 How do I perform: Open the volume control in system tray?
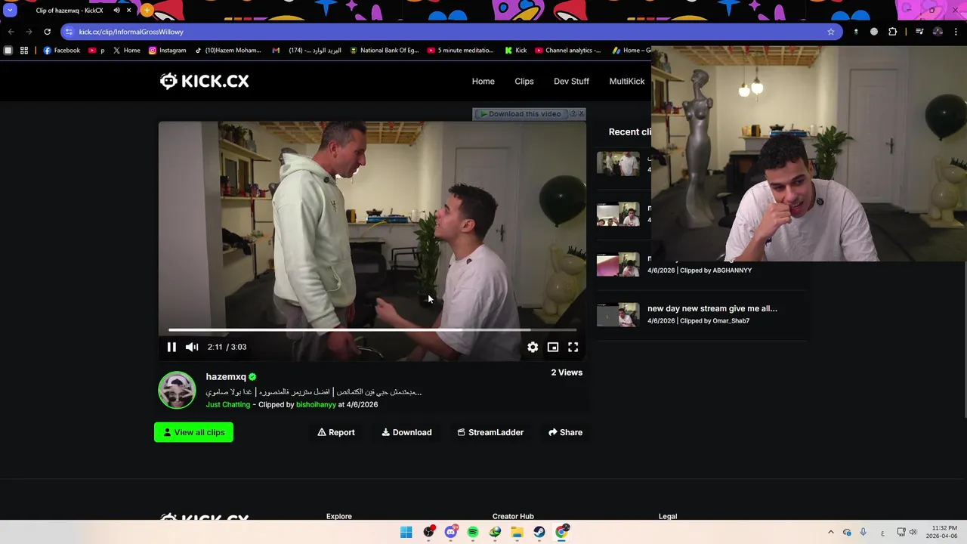[913, 532]
